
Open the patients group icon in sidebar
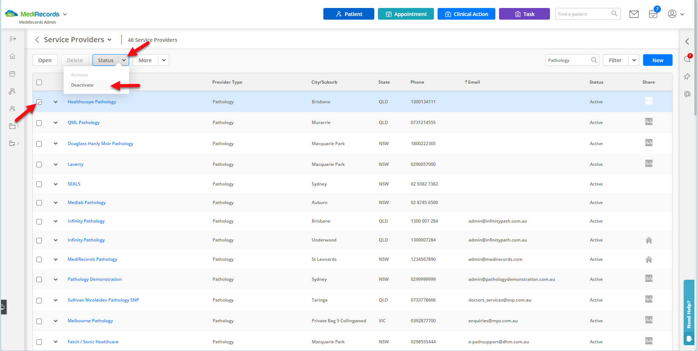[12, 91]
